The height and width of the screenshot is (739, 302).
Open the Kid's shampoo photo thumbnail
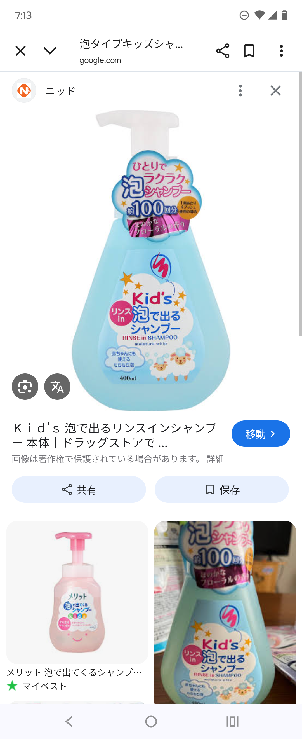pyautogui.click(x=225, y=612)
